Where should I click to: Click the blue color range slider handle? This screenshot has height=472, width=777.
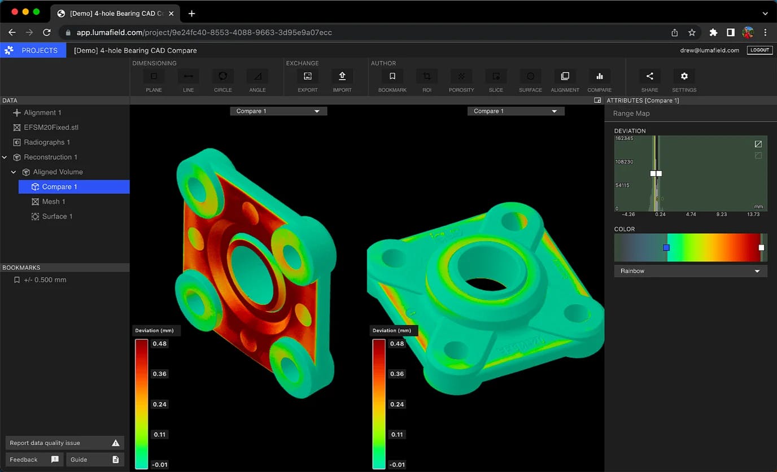pos(666,248)
